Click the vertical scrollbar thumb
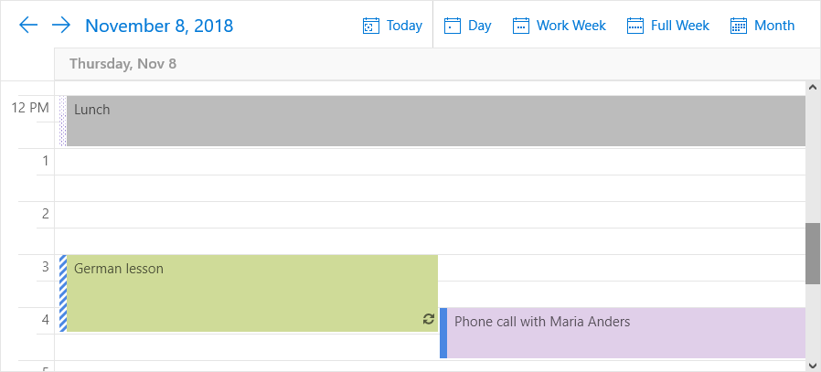Screen dimensions: 821x372 click(x=813, y=254)
